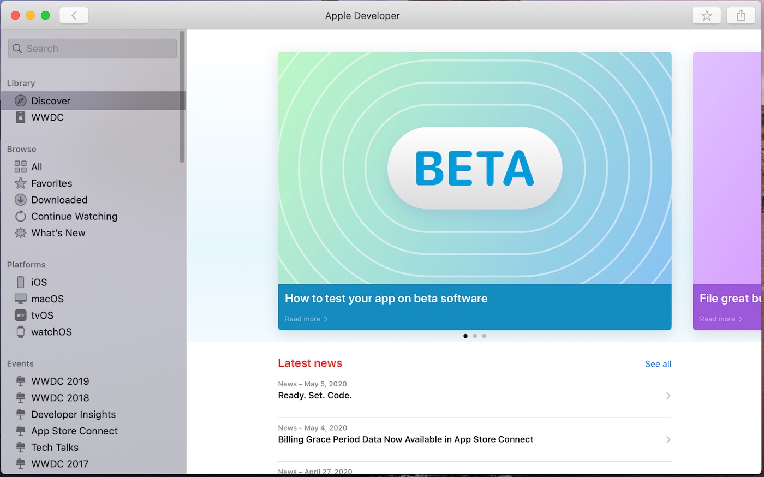Screen dimensions: 764x477
Task: Select the second carousel indicator dot
Action: point(475,336)
